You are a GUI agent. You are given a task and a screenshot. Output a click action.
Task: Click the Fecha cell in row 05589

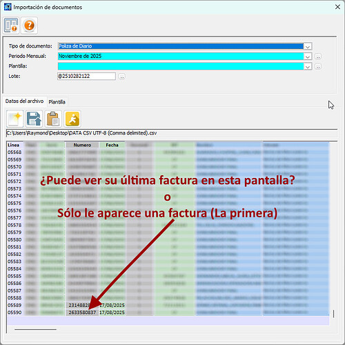pos(112,305)
